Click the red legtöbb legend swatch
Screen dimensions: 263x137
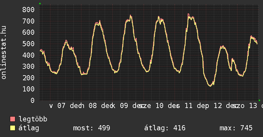13,119
